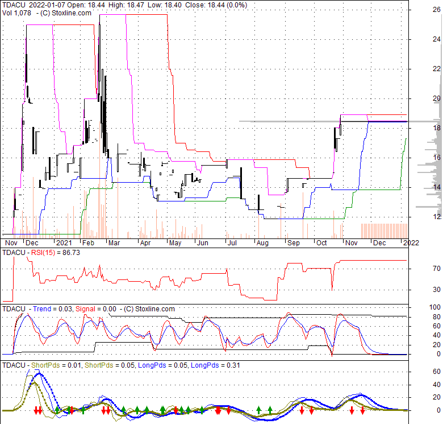Click the 'Feb' month label
The image size is (443, 424).
[x=88, y=243]
